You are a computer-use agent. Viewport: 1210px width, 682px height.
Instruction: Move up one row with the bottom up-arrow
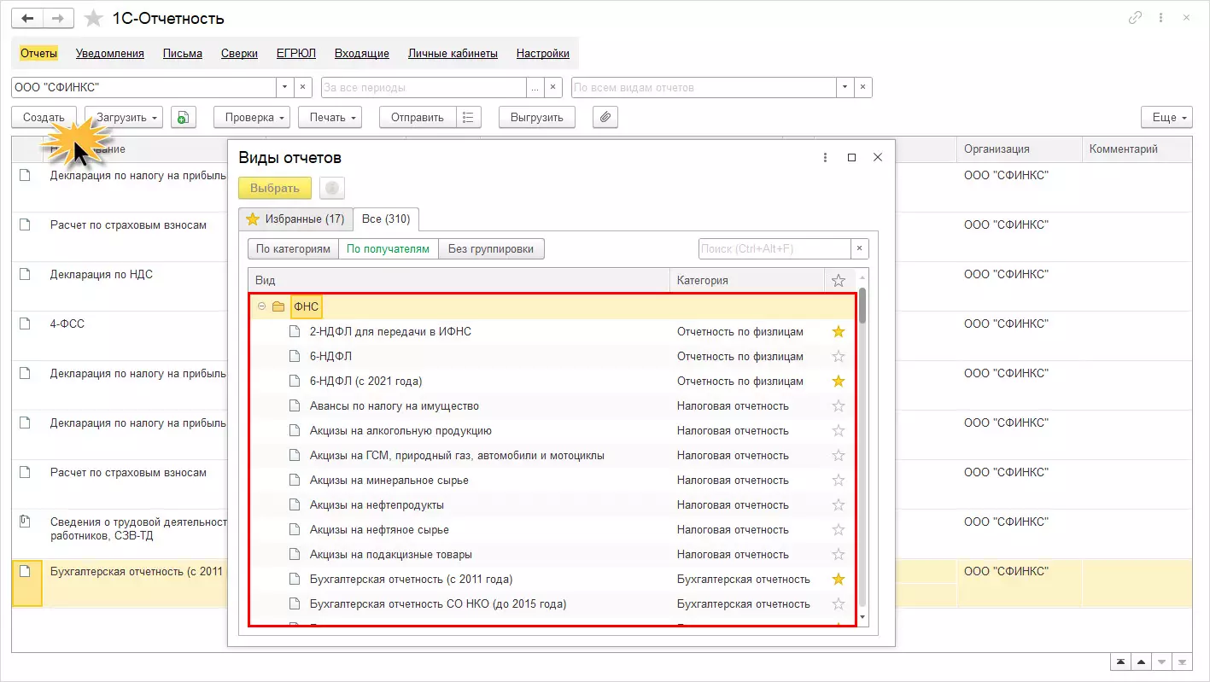coord(1140,662)
